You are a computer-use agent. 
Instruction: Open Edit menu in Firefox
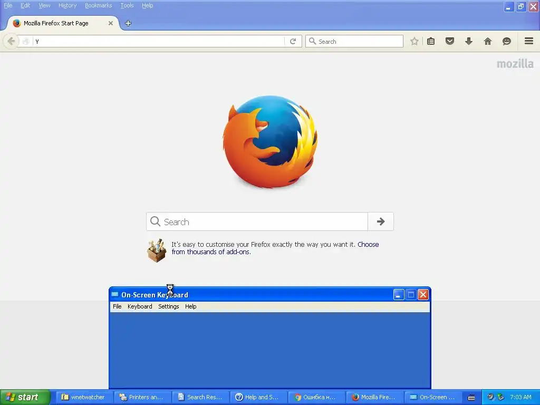tap(25, 5)
